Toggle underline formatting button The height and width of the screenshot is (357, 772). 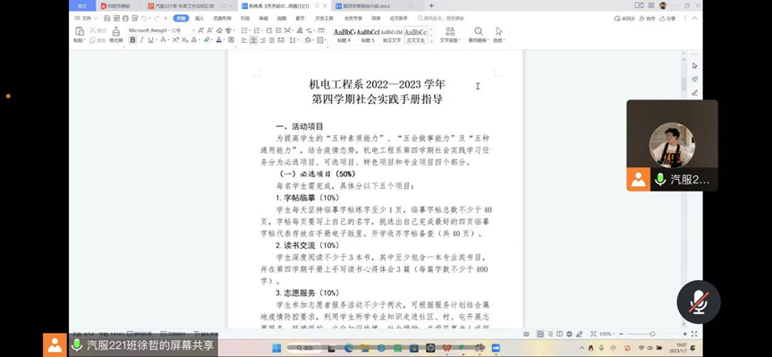pos(150,40)
